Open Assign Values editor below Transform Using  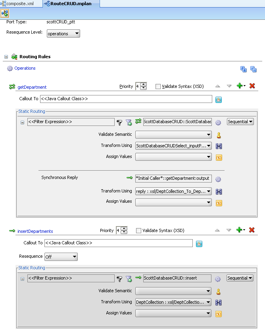[x=219, y=158]
